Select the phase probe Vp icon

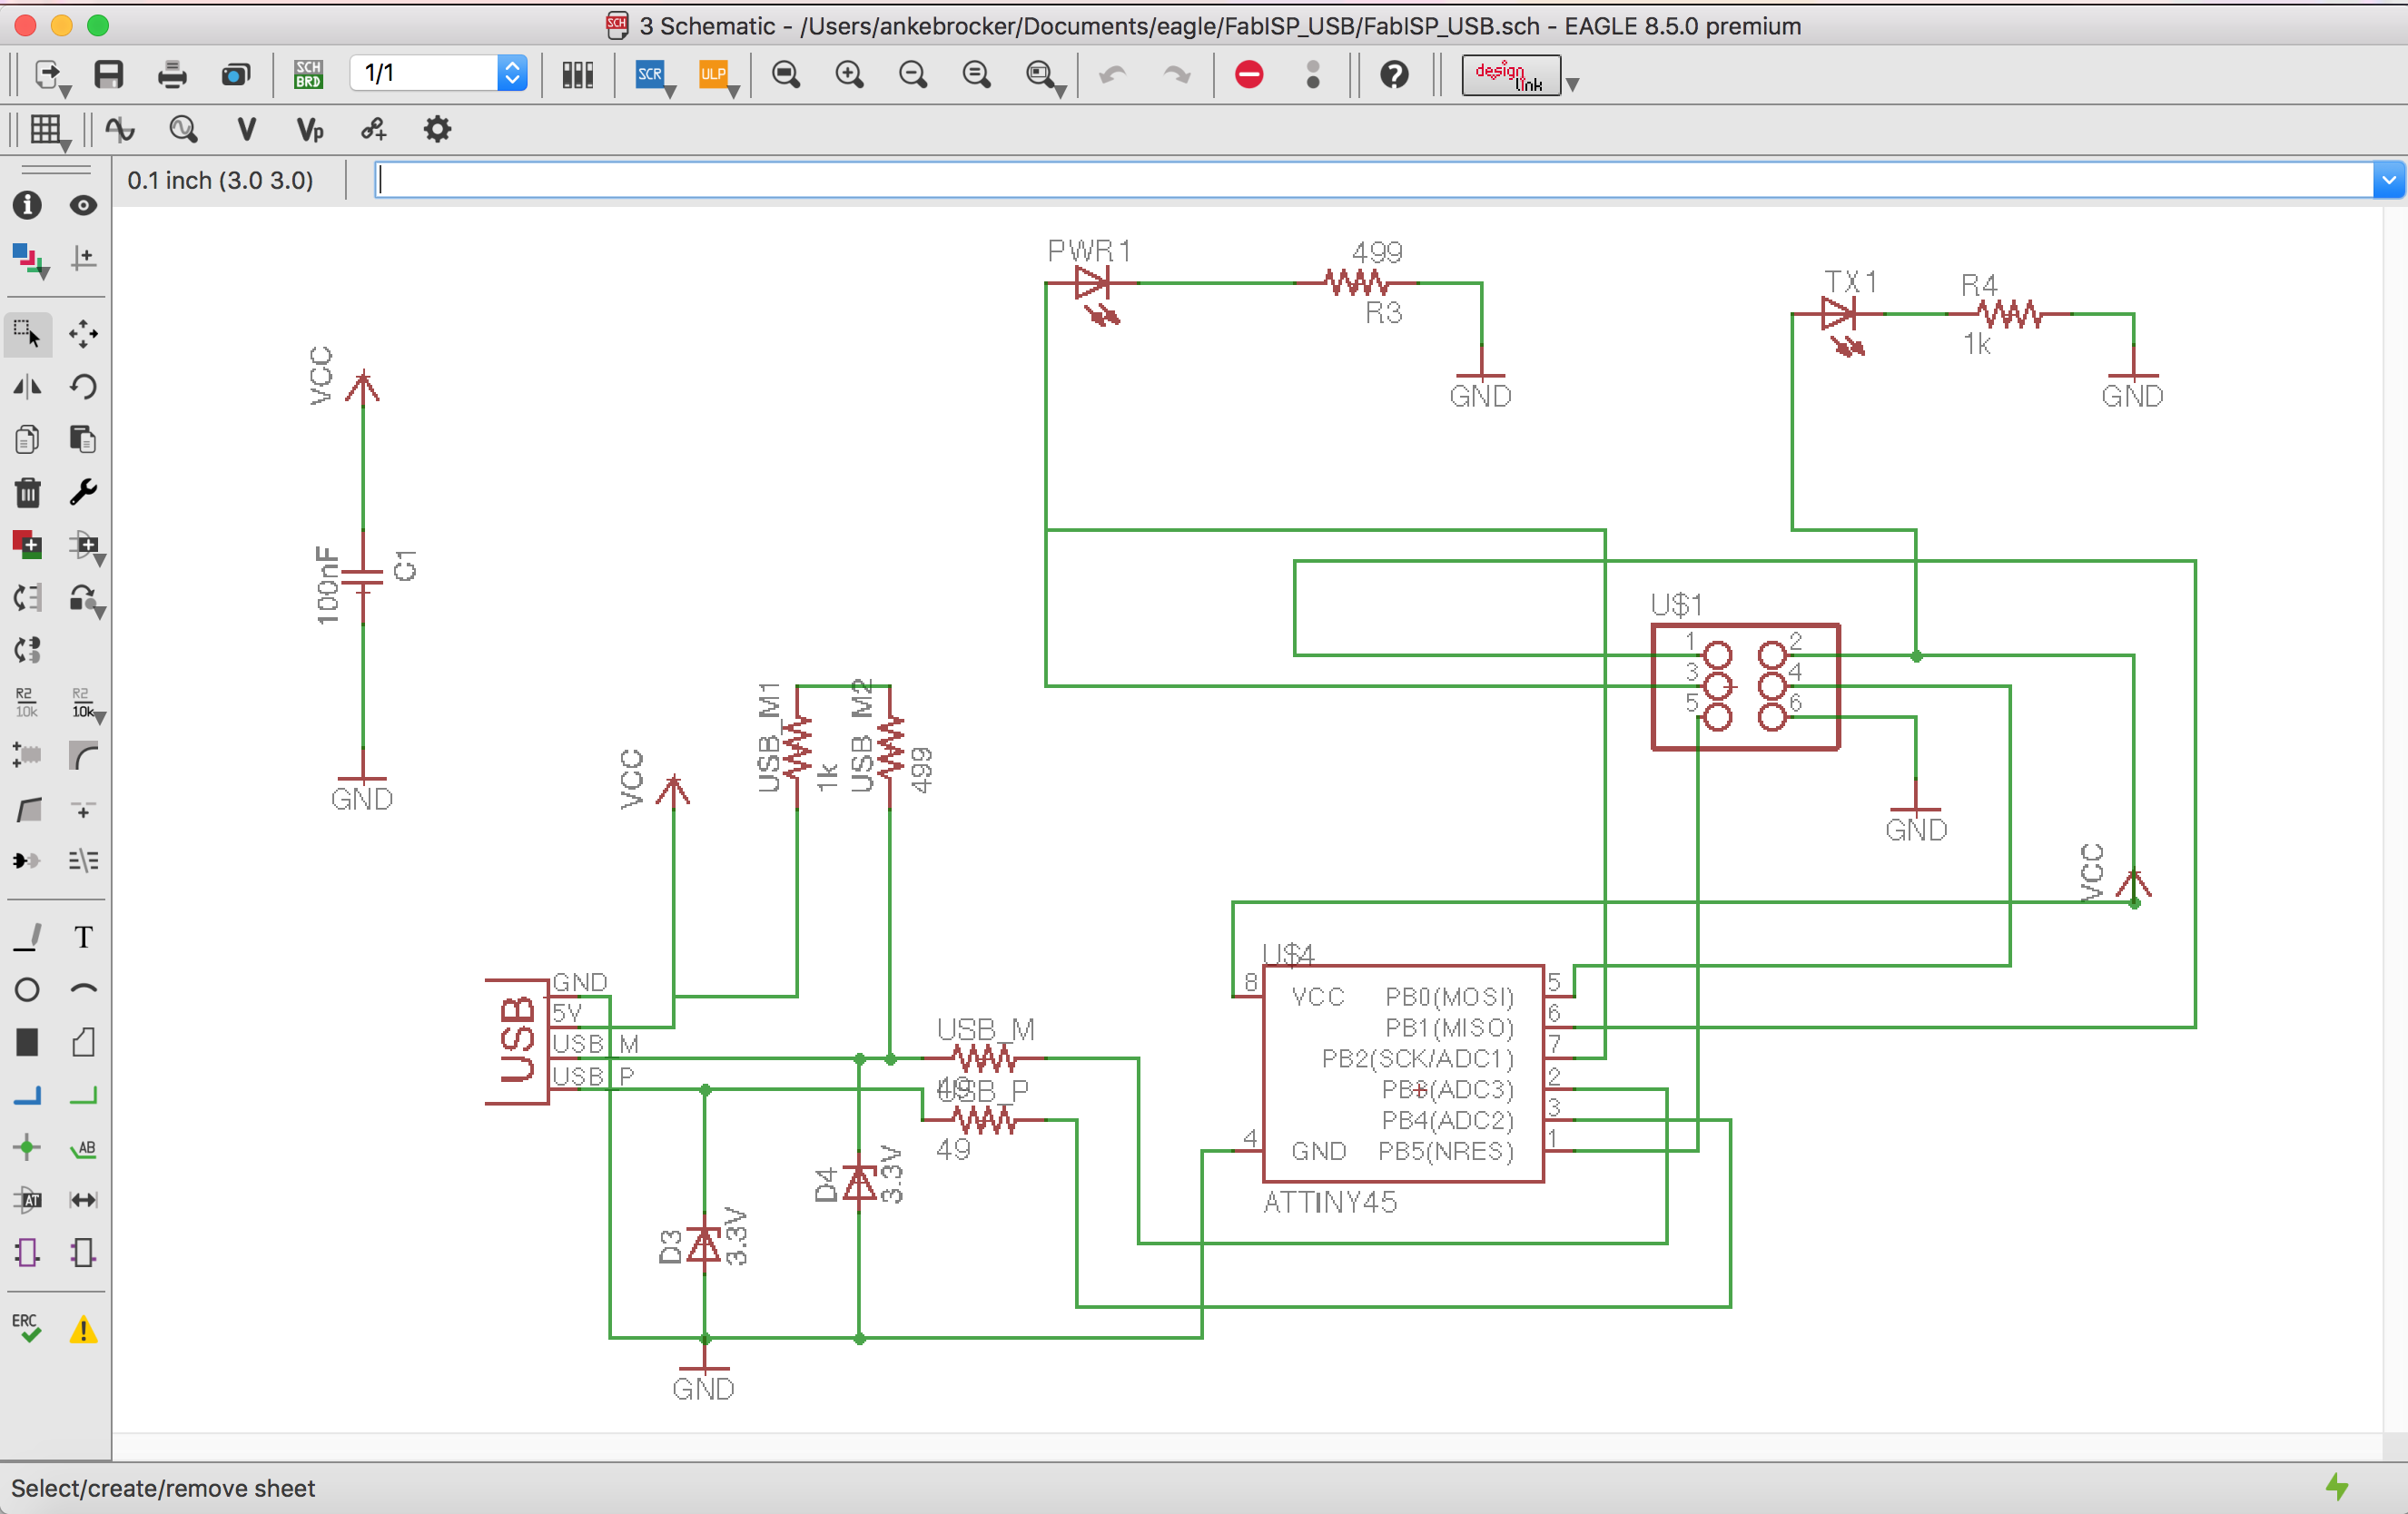(310, 129)
